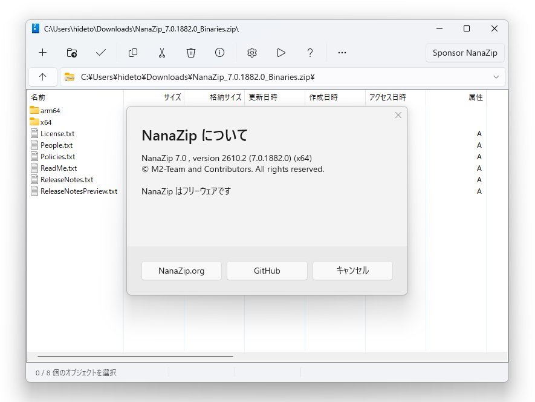Open the NanaZip.org button in dialog
Image resolution: width=535 pixels, height=402 pixels.
pyautogui.click(x=181, y=271)
